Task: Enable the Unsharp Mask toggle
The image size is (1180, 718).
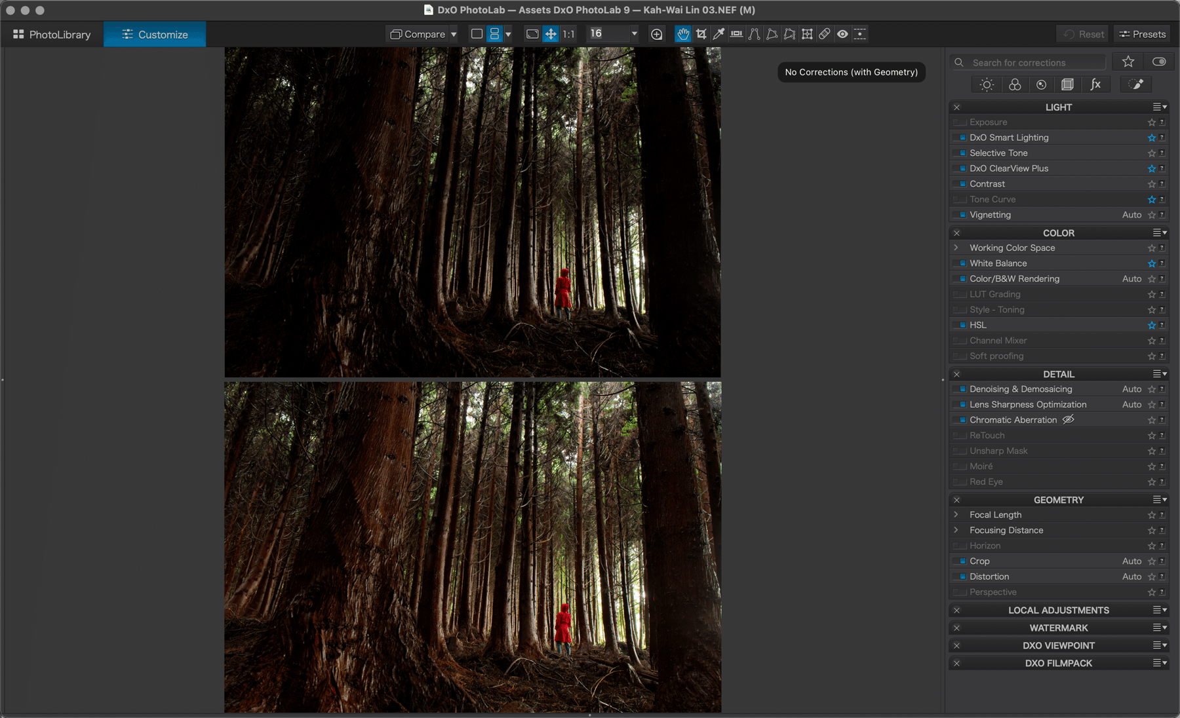Action: pyautogui.click(x=960, y=451)
